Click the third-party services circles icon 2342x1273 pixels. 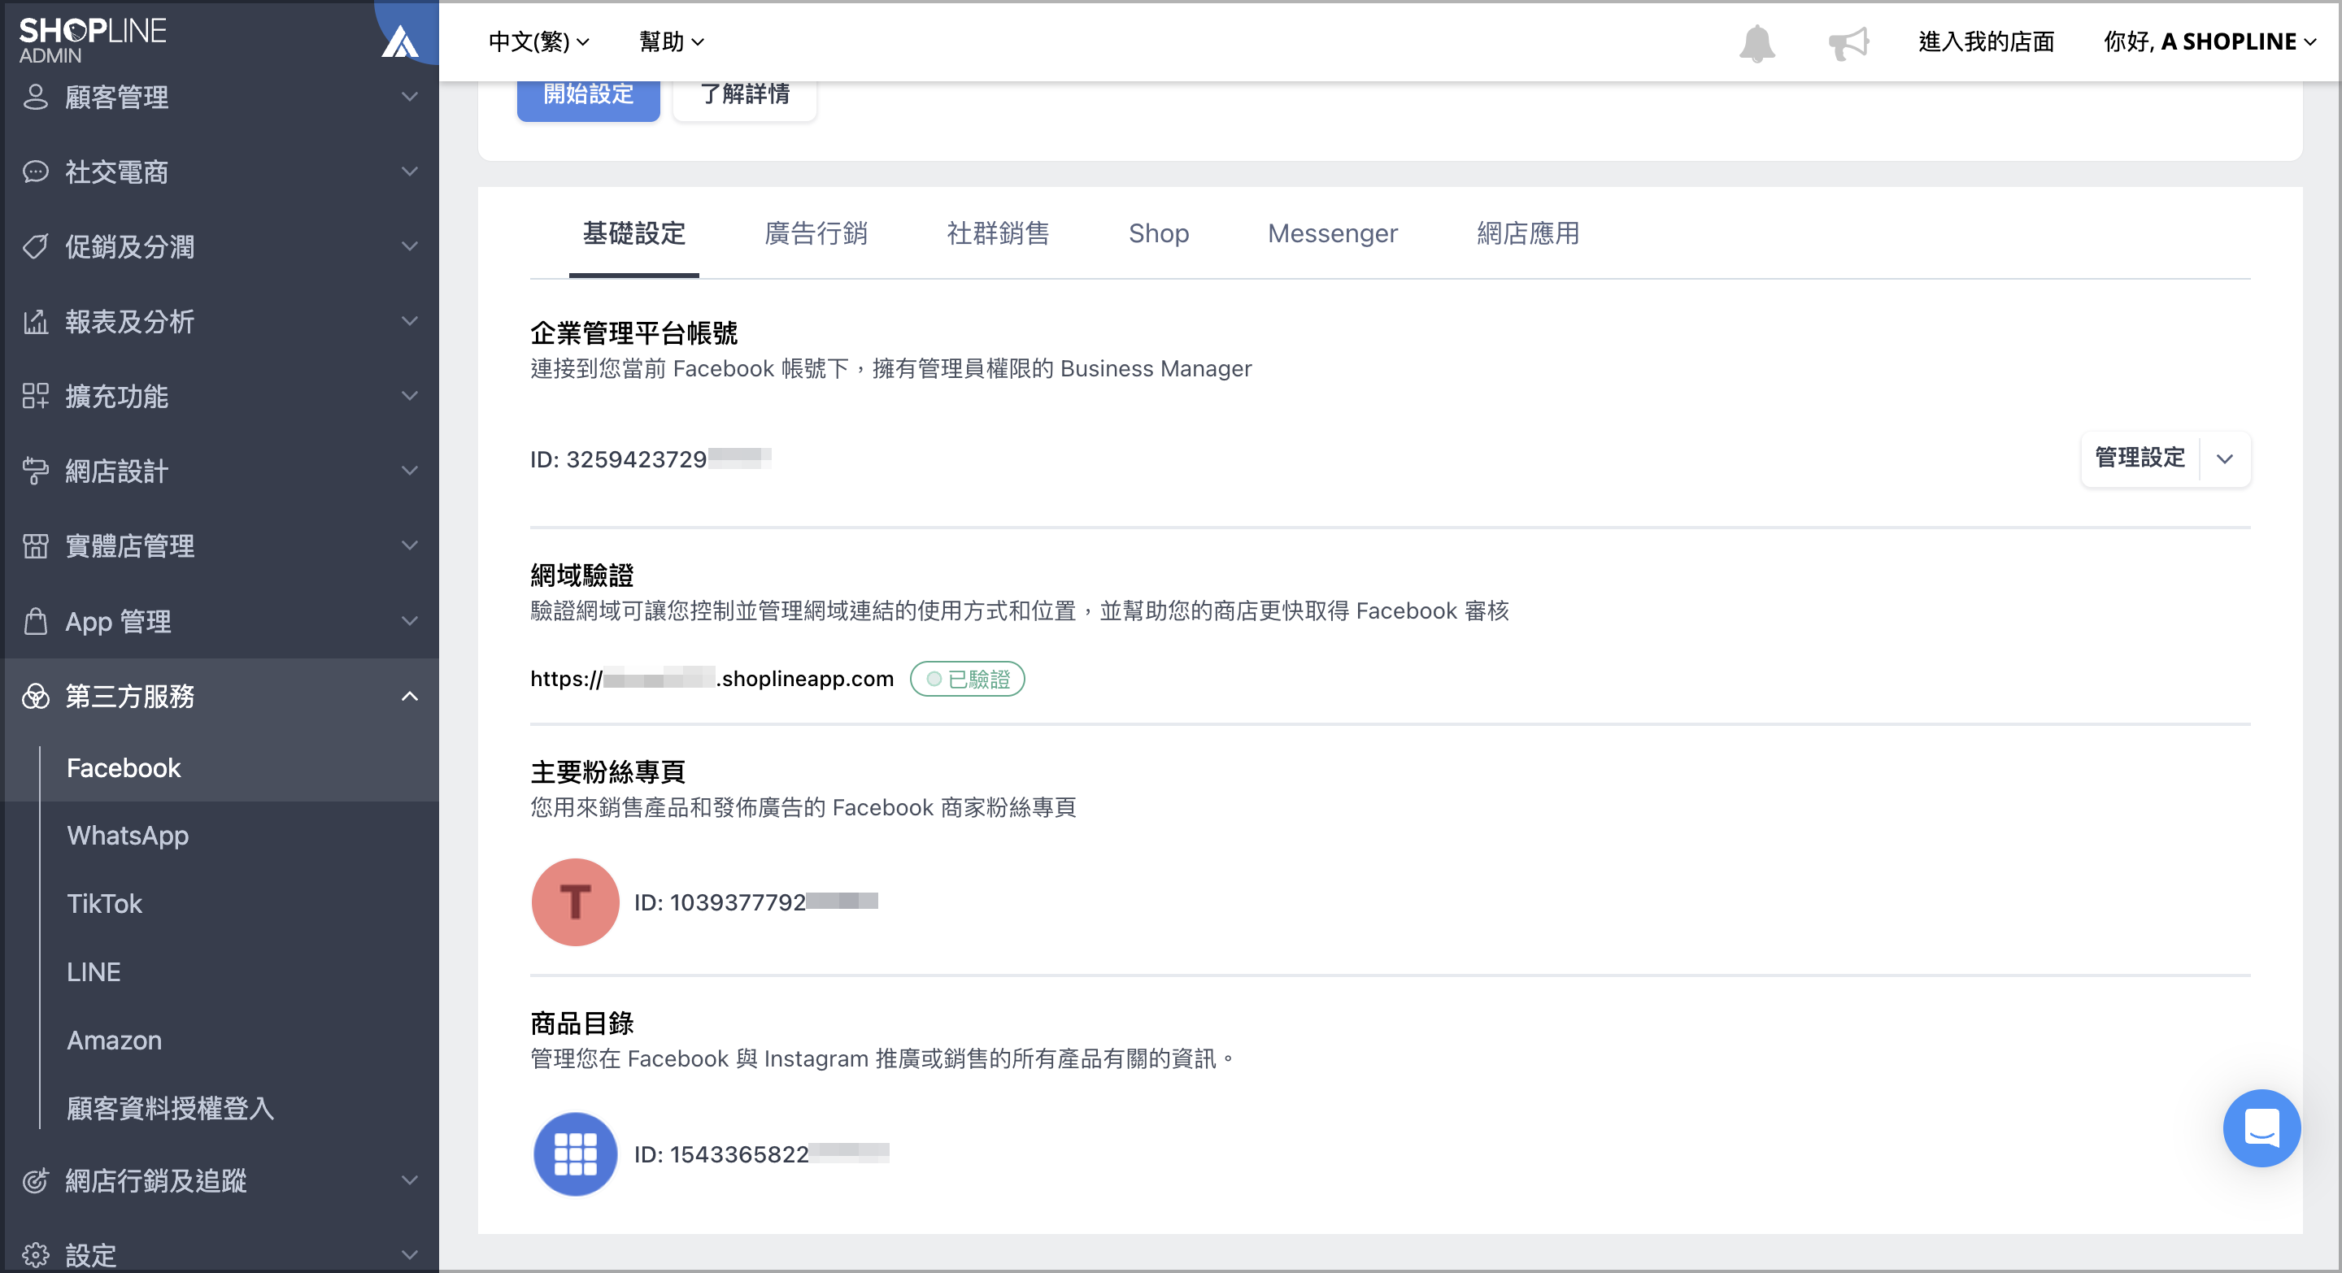click(x=36, y=696)
